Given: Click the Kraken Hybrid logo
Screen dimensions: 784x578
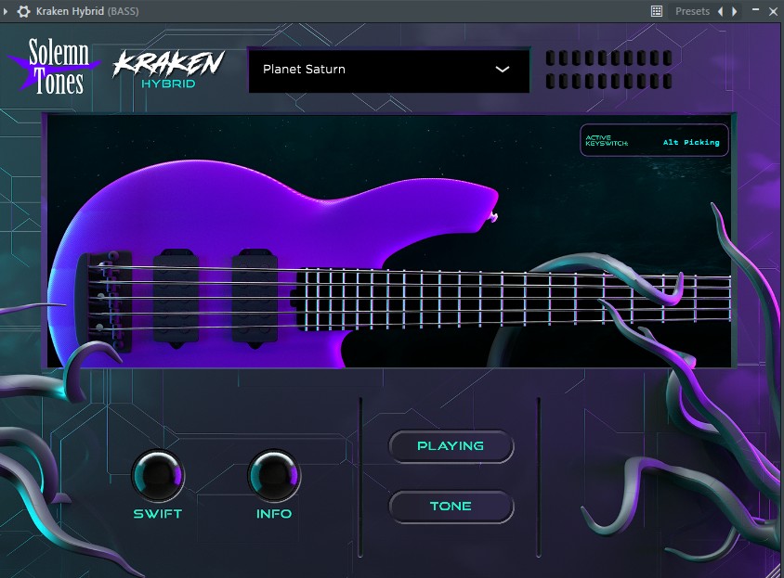Looking at the screenshot, I should pos(168,70).
